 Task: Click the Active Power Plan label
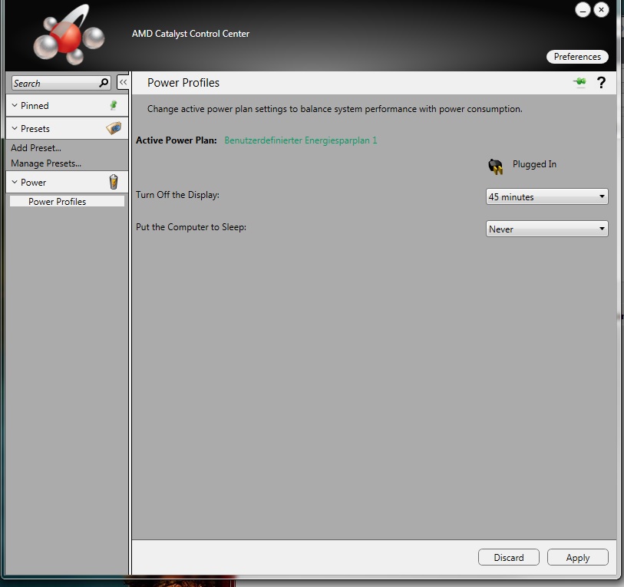pyautogui.click(x=177, y=140)
